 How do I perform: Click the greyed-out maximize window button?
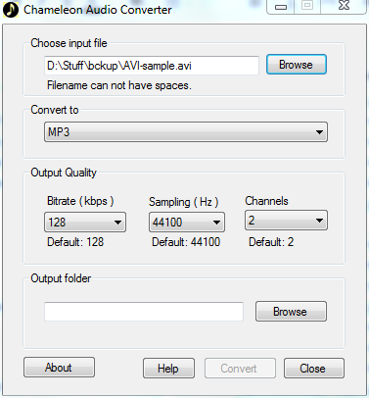click(307, 7)
